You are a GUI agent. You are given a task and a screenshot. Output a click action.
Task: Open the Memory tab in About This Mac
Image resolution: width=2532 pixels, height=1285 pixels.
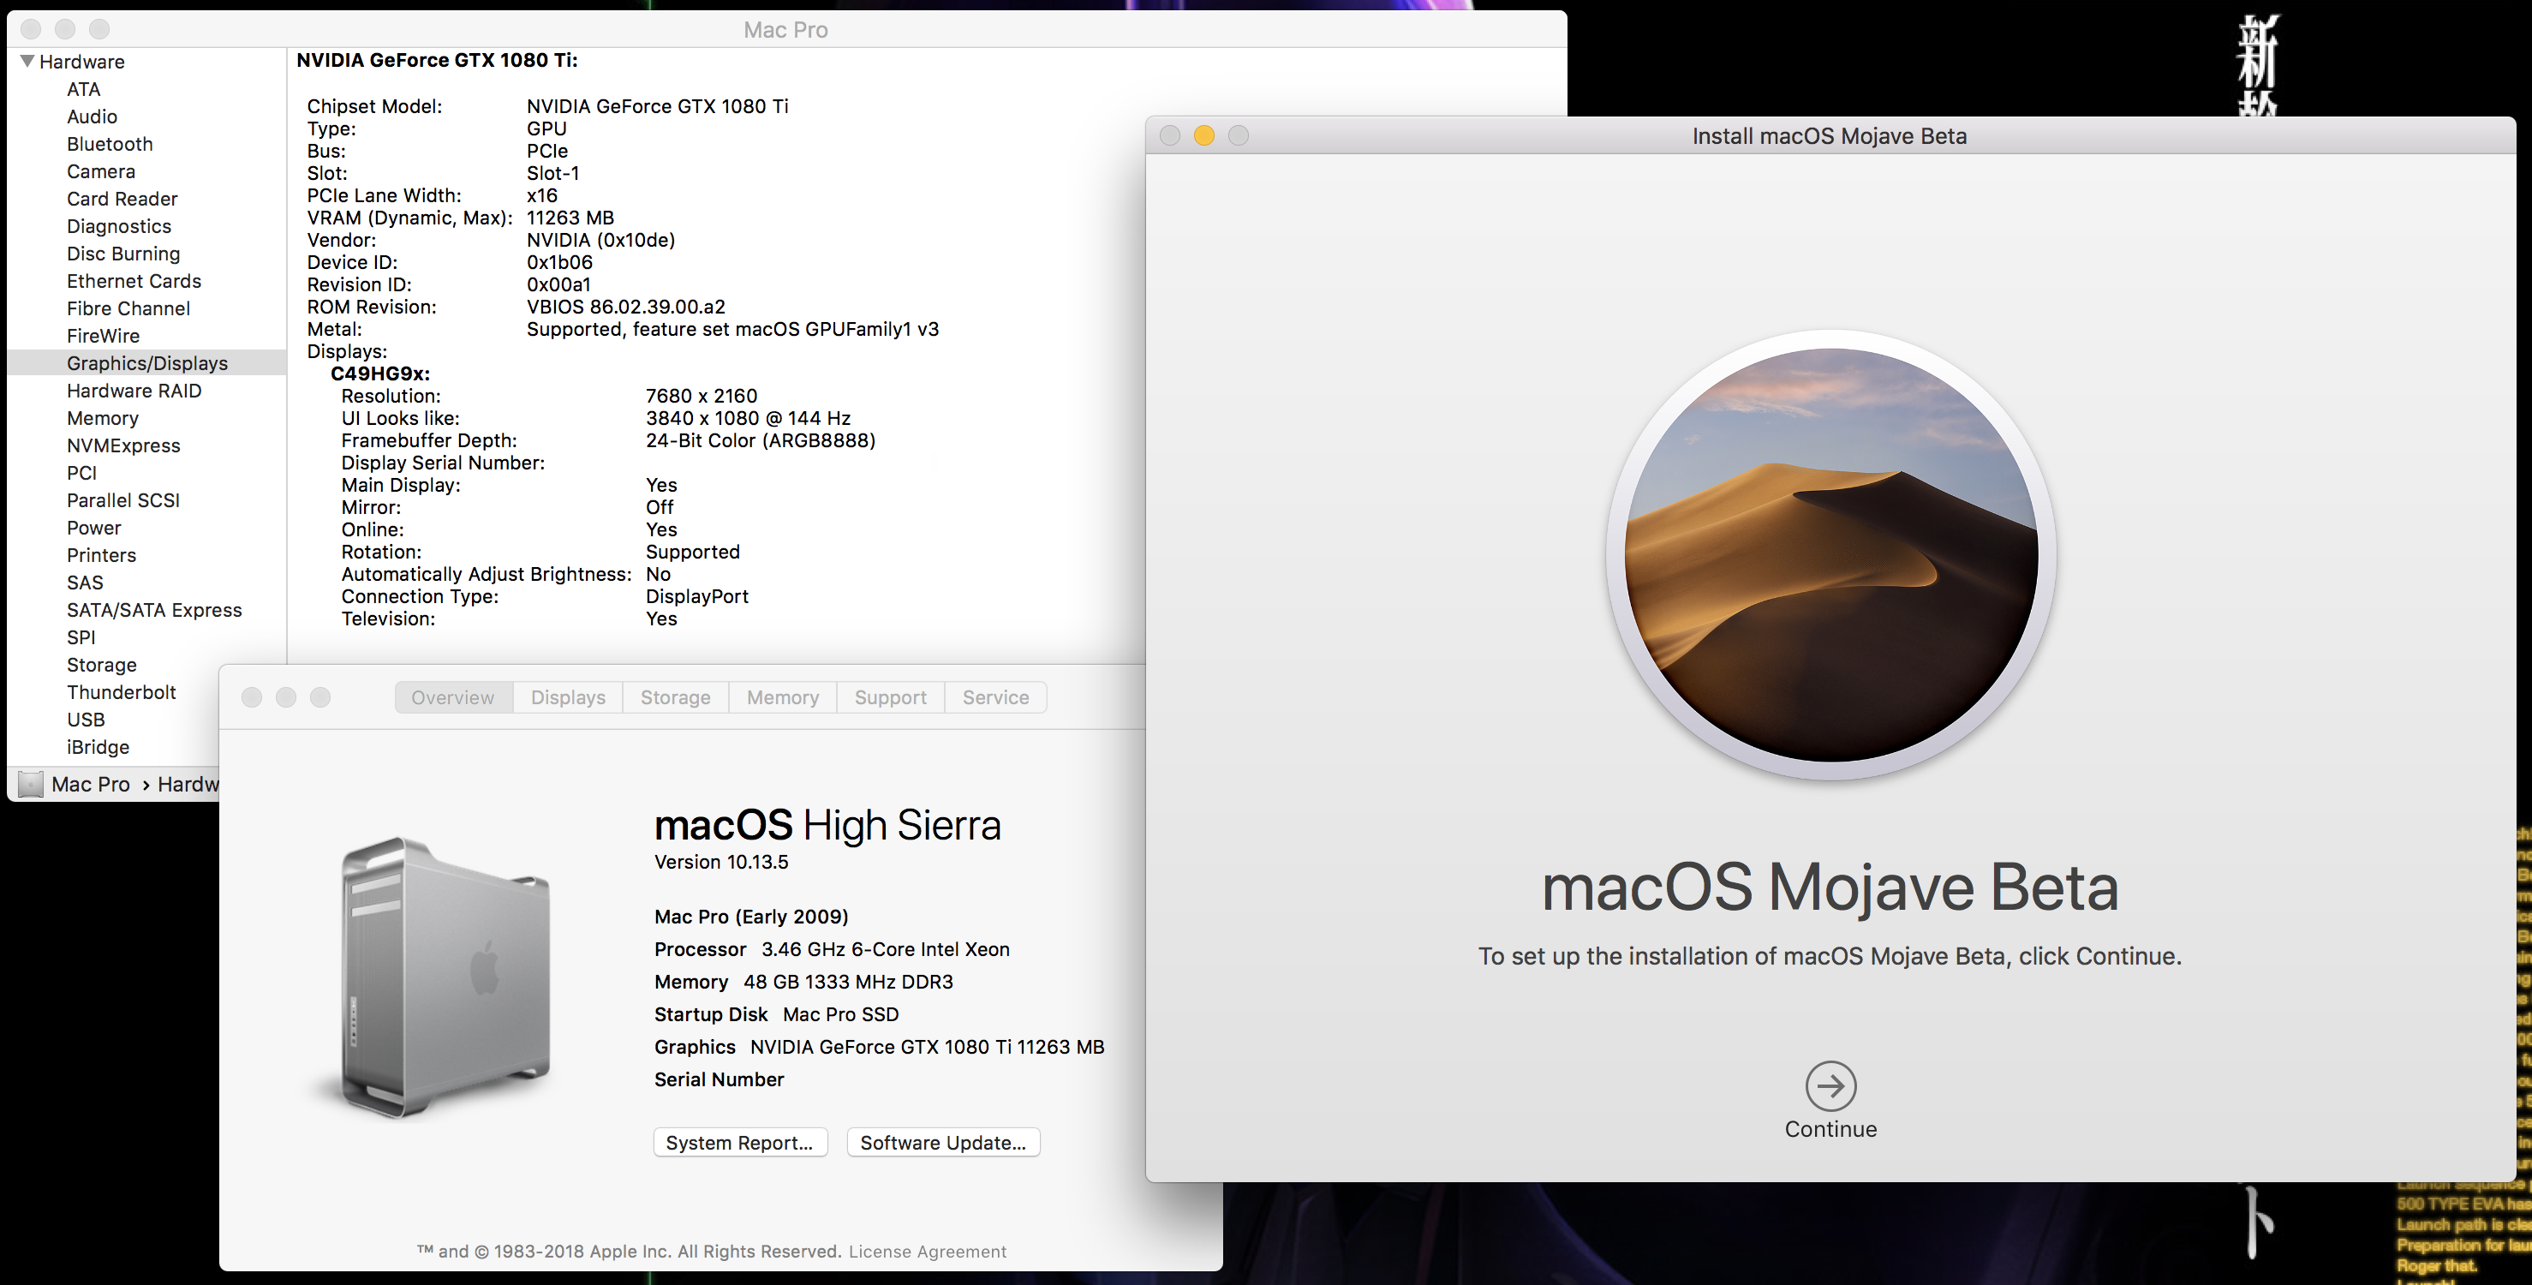[781, 697]
